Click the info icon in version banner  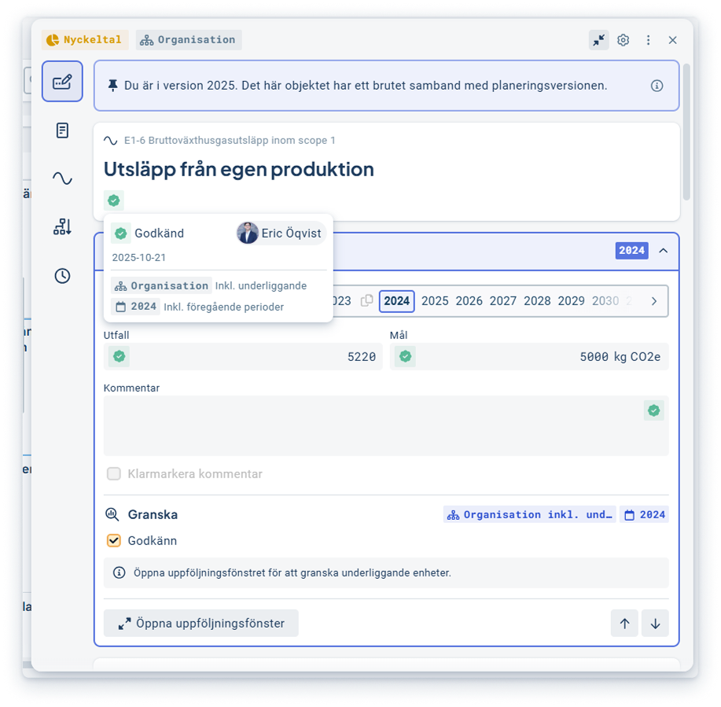point(657,86)
